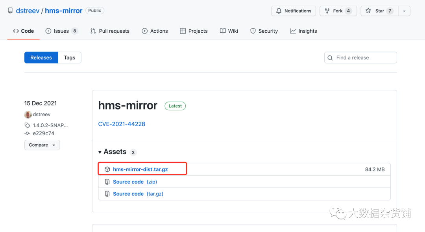View the Security tab
The height and width of the screenshot is (232, 425).
[264, 31]
